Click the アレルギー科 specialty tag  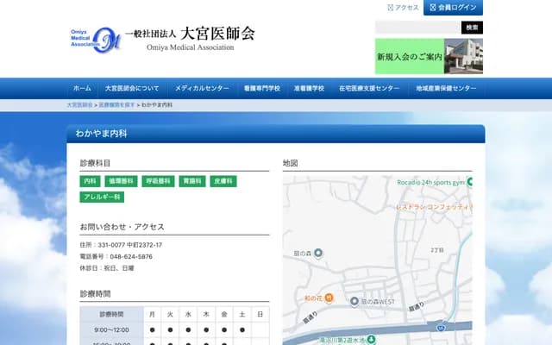coord(102,198)
